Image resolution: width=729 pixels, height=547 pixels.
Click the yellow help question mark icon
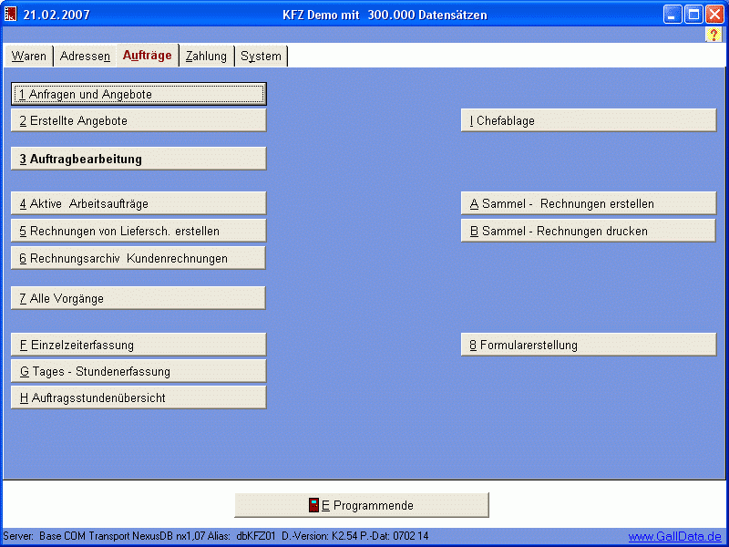[714, 34]
